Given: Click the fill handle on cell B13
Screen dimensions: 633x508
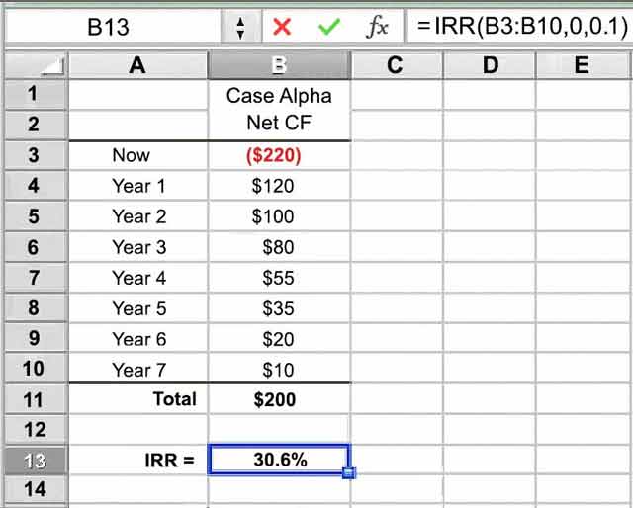Looking at the screenshot, I should tap(348, 474).
